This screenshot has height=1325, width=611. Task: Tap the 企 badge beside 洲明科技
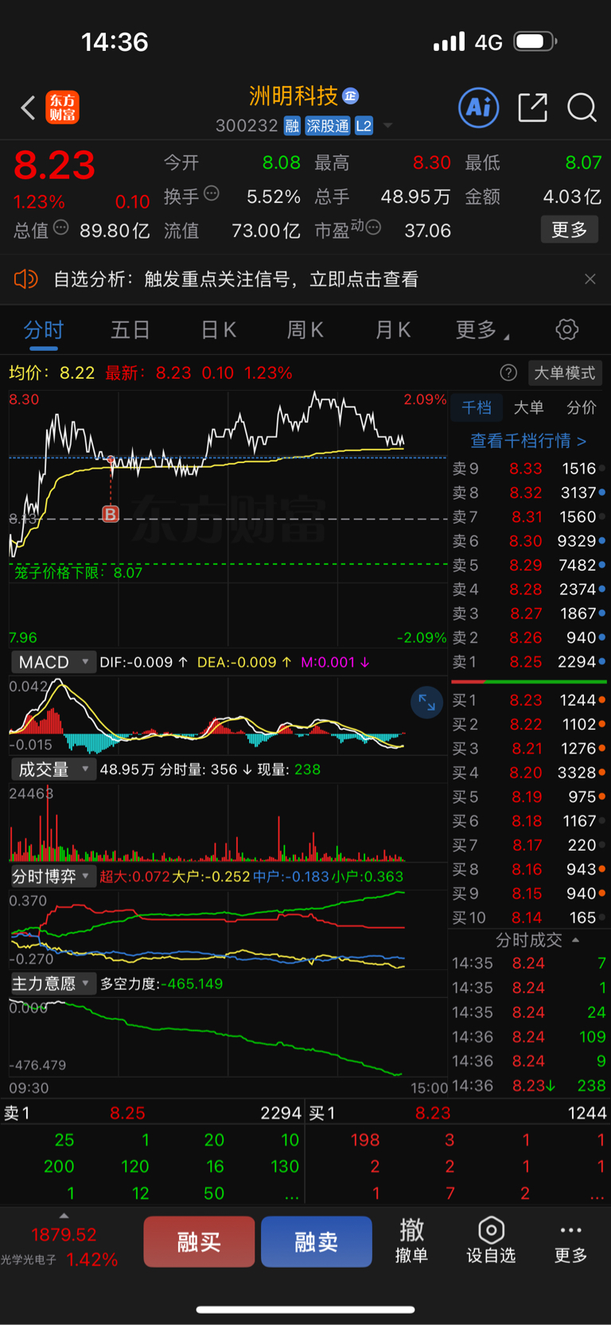(350, 96)
